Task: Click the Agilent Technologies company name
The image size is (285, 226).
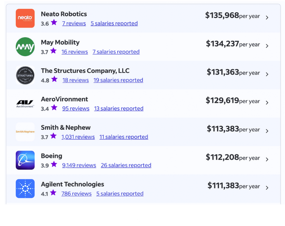Action: (x=73, y=184)
